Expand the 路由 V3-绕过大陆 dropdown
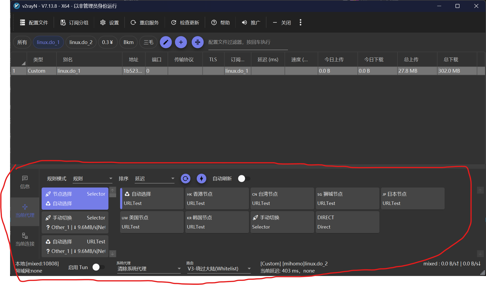The width and height of the screenshot is (486, 285). (x=219, y=269)
